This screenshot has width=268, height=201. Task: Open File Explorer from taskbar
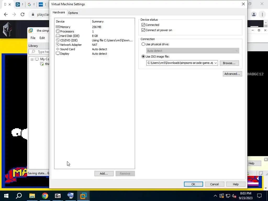(32, 196)
